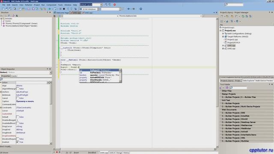Click the Run without debugging icon
The image size is (274, 154).
pos(55,9)
